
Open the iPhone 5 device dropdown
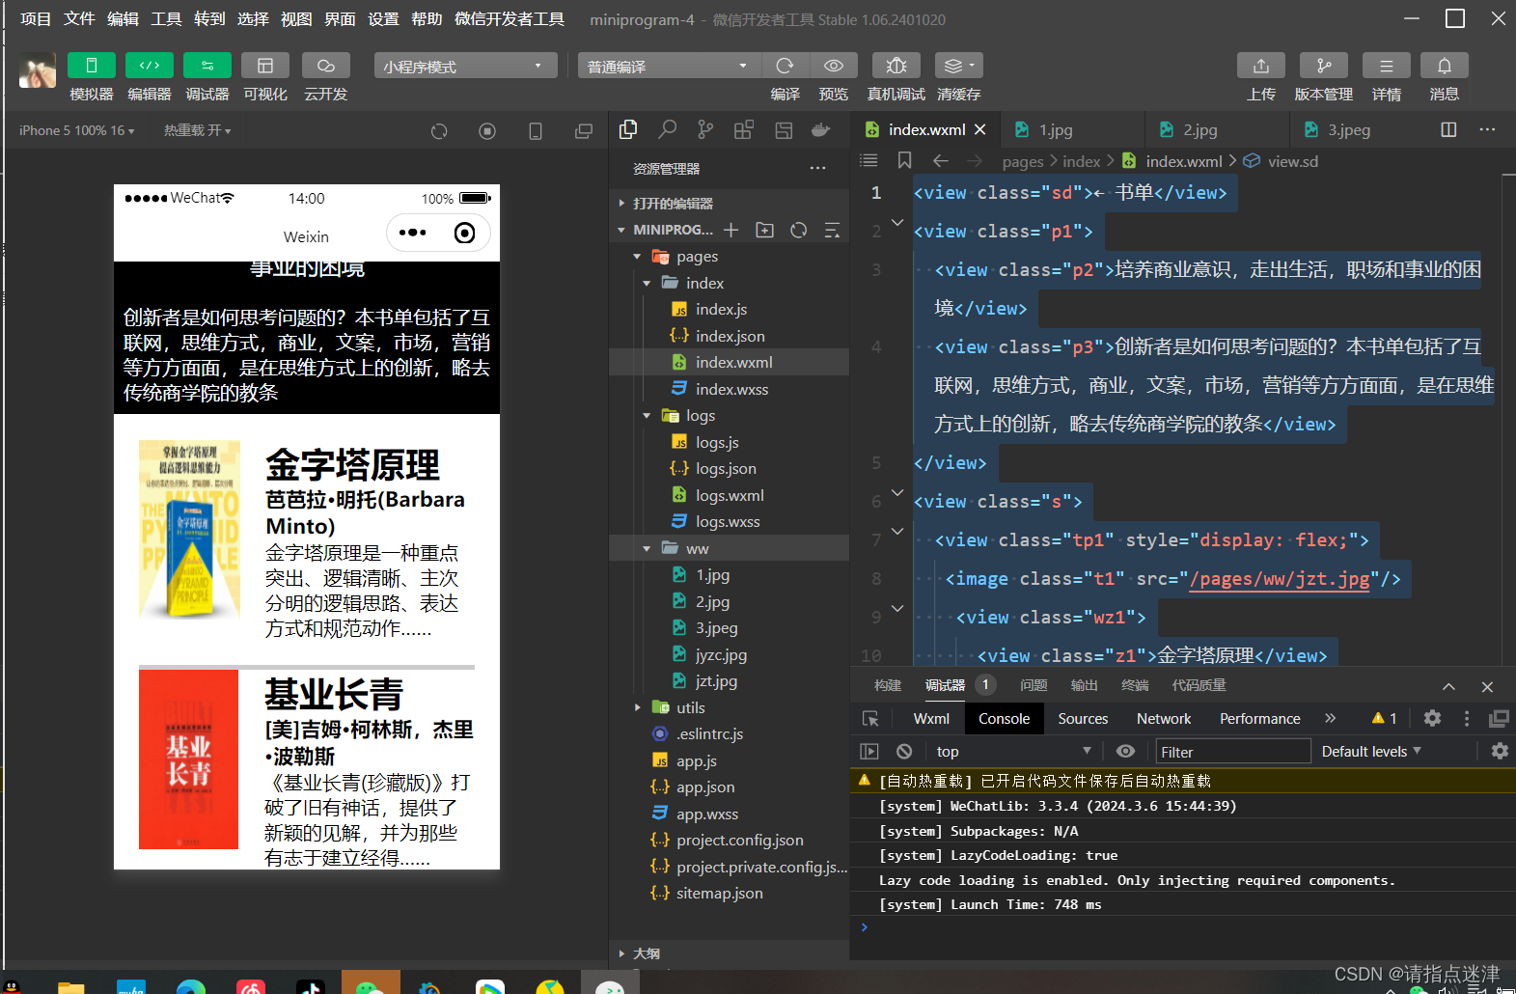click(x=77, y=130)
